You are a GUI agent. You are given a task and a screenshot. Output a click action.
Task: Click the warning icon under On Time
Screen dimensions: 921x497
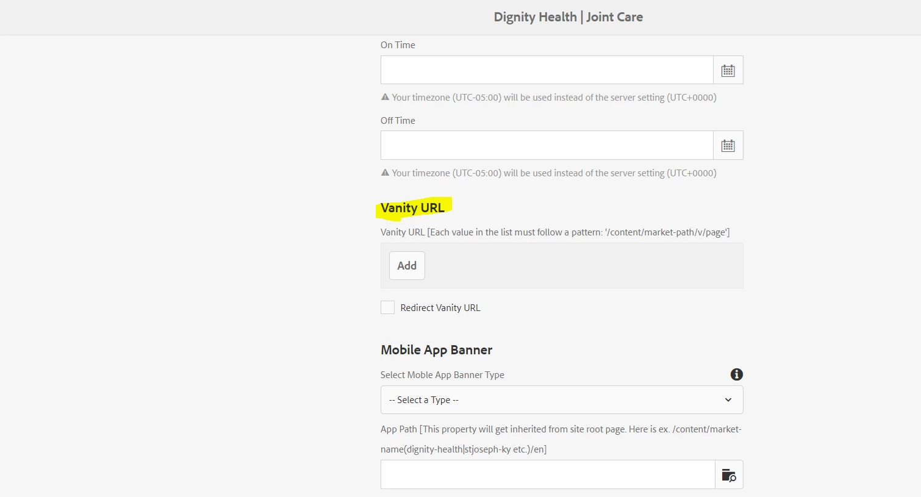(385, 97)
